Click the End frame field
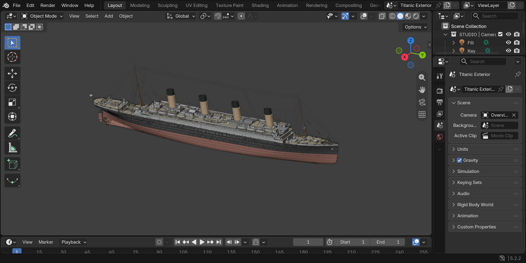526x263 pixels. click(387, 242)
